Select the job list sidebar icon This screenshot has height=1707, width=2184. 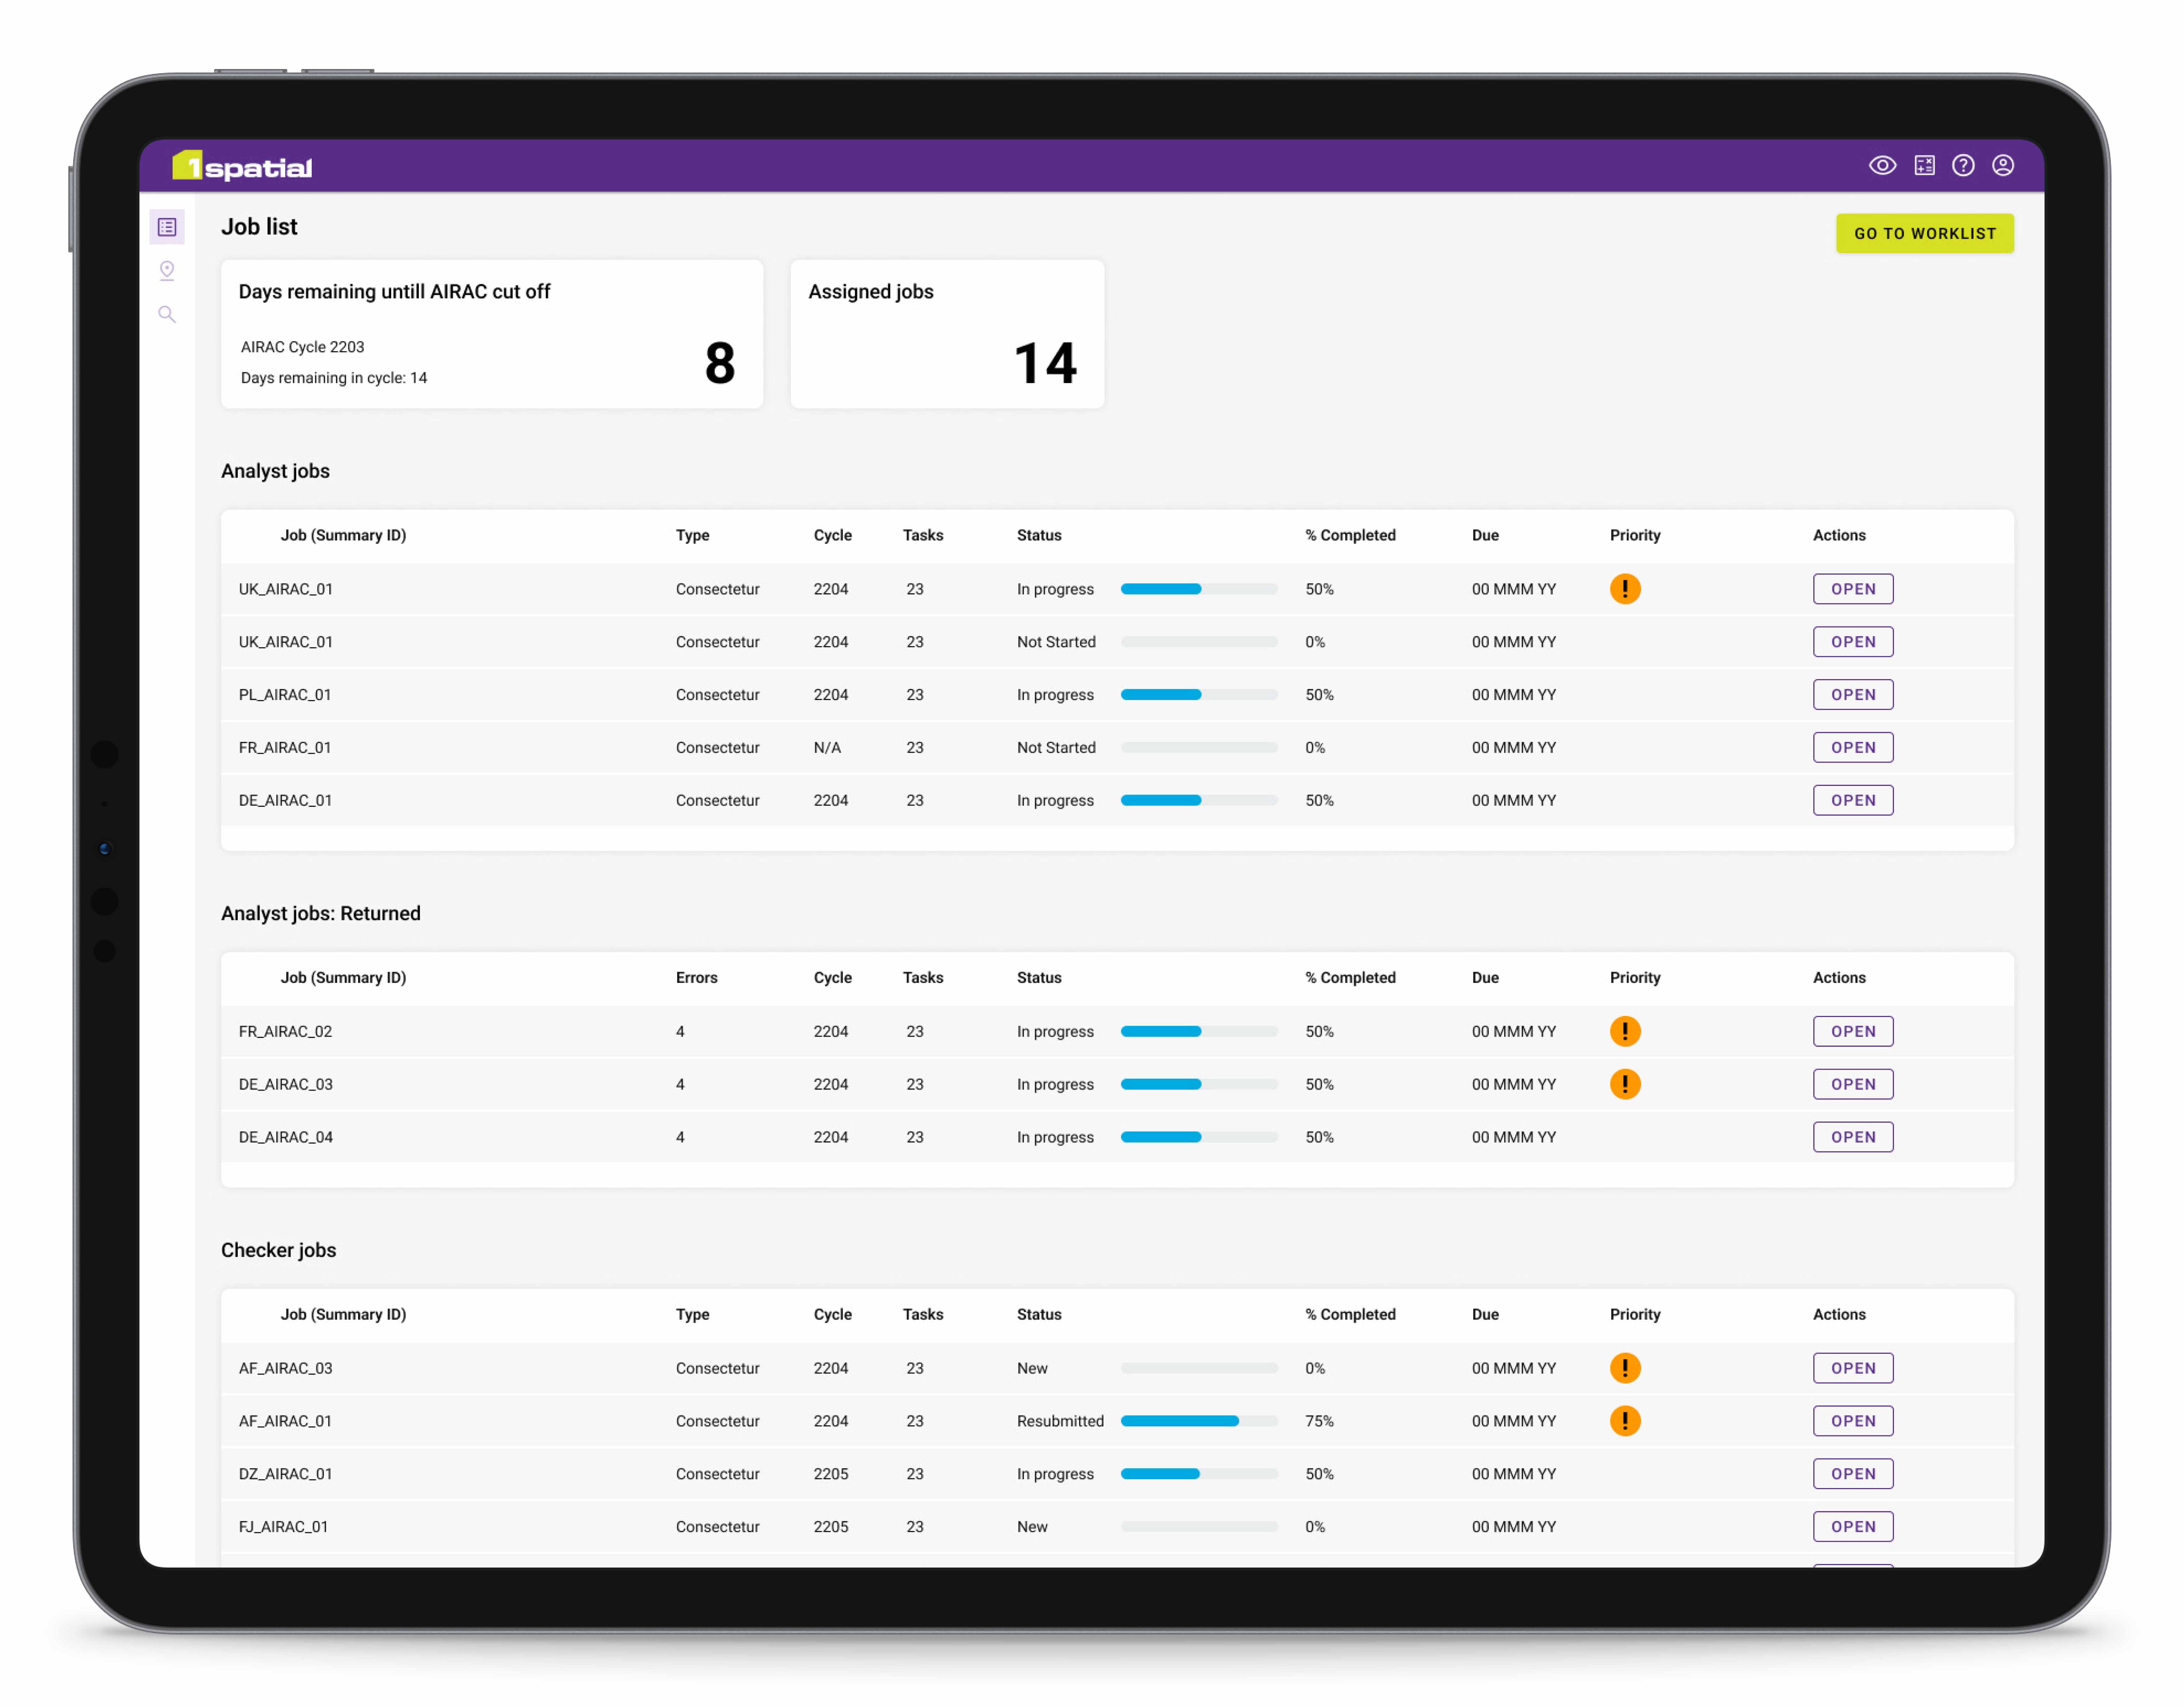coord(167,227)
